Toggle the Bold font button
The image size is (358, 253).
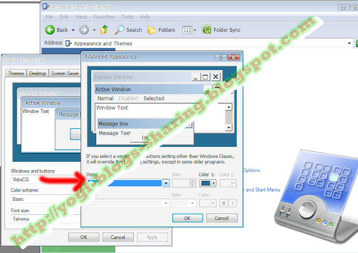(x=224, y=203)
